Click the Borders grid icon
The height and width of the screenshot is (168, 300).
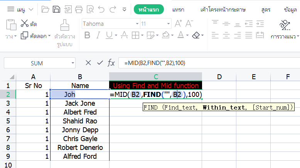[x=135, y=35]
